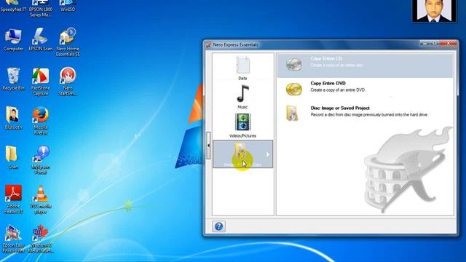Select the Recycle Bin desktop icon
The height and width of the screenshot is (262, 466).
13,79
